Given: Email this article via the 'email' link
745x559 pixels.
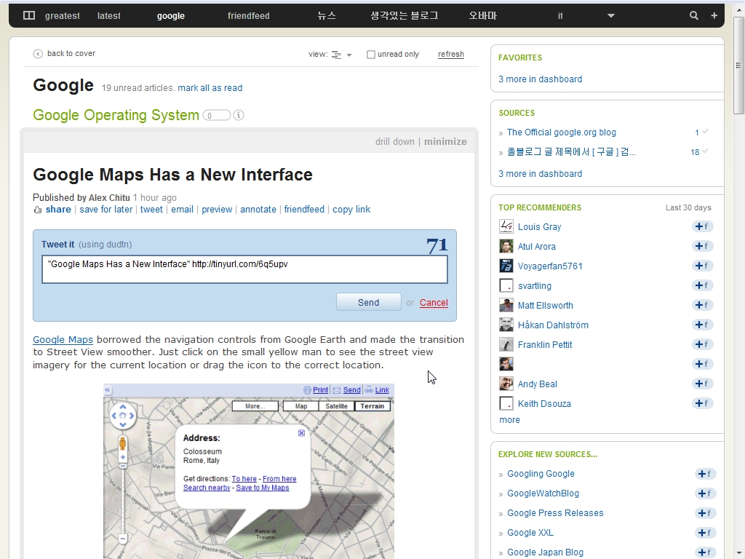Looking at the screenshot, I should pos(182,210).
